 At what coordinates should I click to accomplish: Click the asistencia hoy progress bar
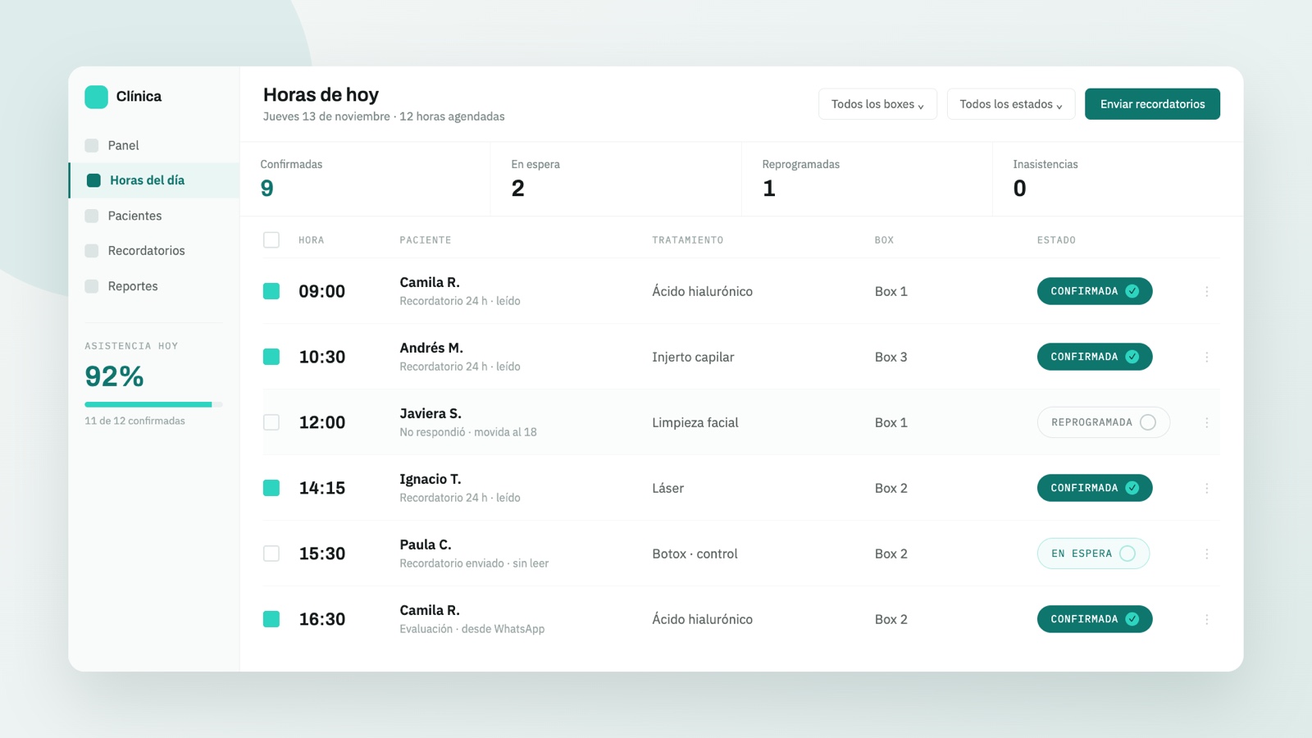[153, 404]
